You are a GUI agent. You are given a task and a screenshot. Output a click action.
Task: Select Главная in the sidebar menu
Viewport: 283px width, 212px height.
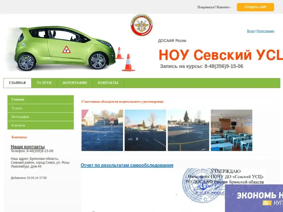coord(41,100)
